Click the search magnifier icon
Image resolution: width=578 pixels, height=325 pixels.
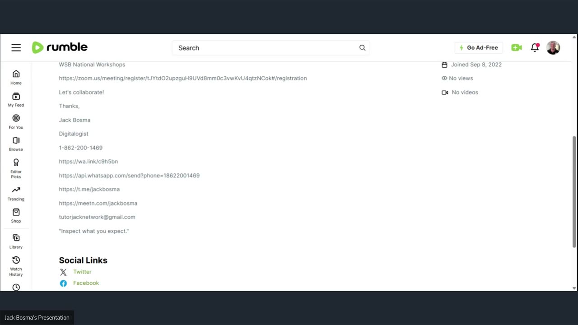pos(362,48)
